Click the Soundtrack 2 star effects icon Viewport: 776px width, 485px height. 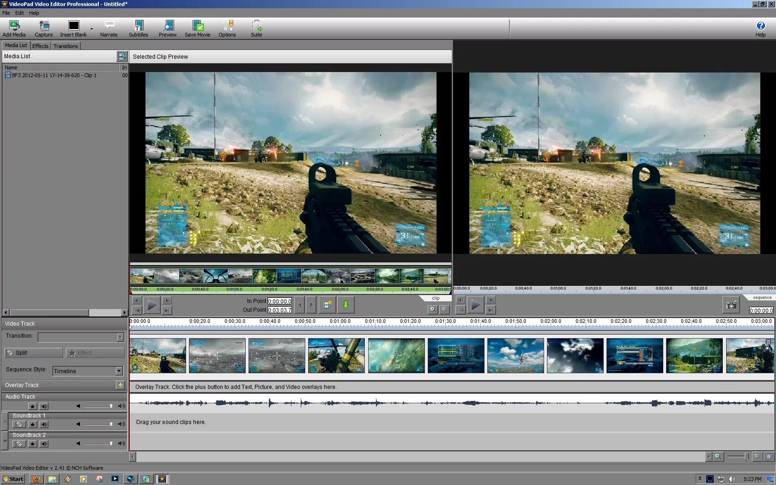click(x=32, y=444)
